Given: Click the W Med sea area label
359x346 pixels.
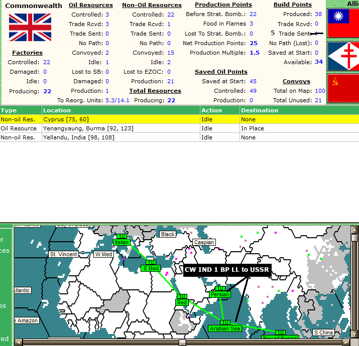Looking at the screenshot, I should pyautogui.click(x=103, y=254).
